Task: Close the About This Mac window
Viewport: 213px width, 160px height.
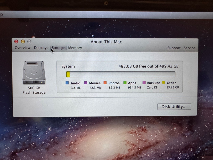Action: [x=16, y=42]
